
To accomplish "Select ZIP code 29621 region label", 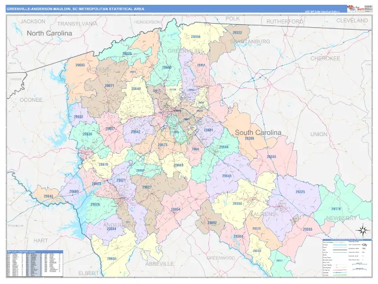I will click(120, 180).
